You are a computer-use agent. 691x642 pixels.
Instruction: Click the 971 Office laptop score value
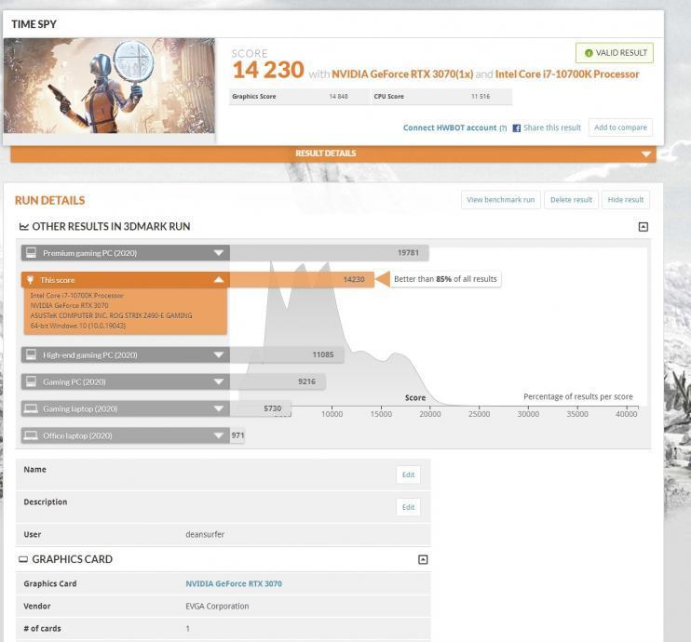(x=237, y=435)
